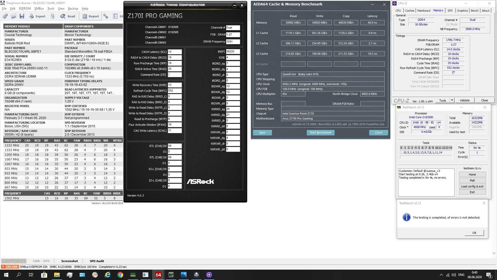Click the CRC ERR status indicator
The width and height of the screenshot is (497, 280).
[x=10, y=267]
